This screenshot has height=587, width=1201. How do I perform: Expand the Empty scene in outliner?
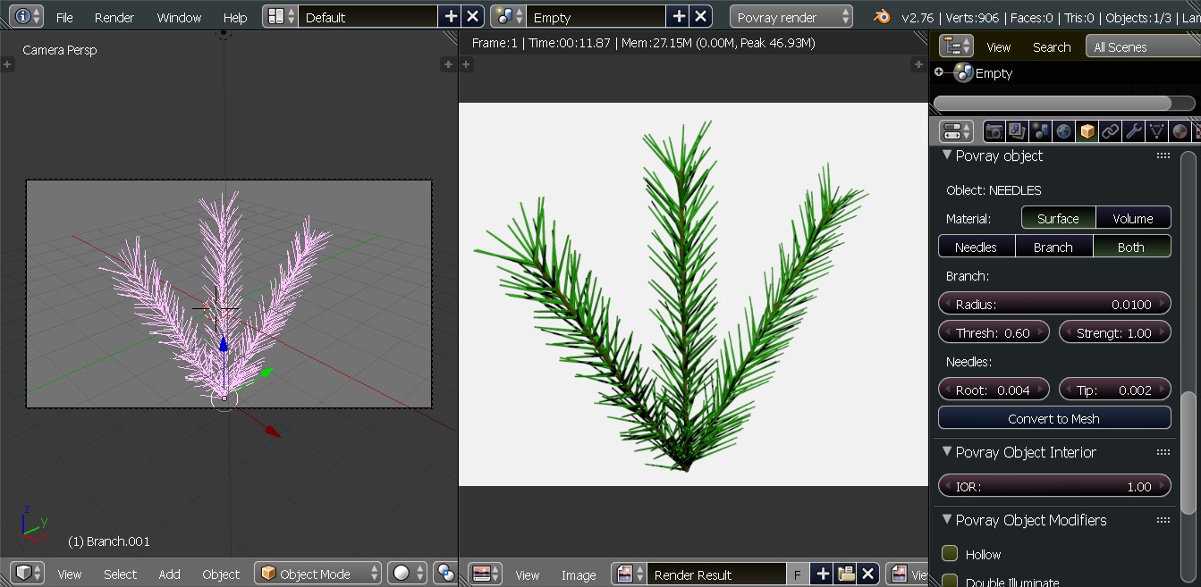pos(938,72)
